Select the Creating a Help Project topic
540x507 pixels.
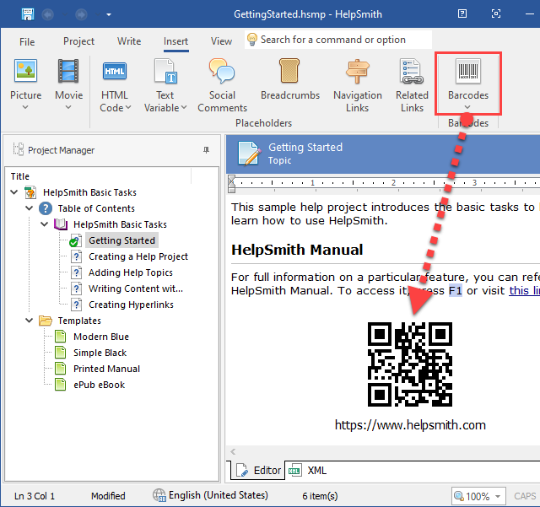point(138,256)
